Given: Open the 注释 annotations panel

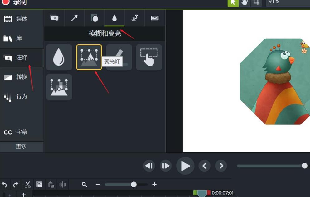Looking at the screenshot, I should pyautogui.click(x=22, y=58).
